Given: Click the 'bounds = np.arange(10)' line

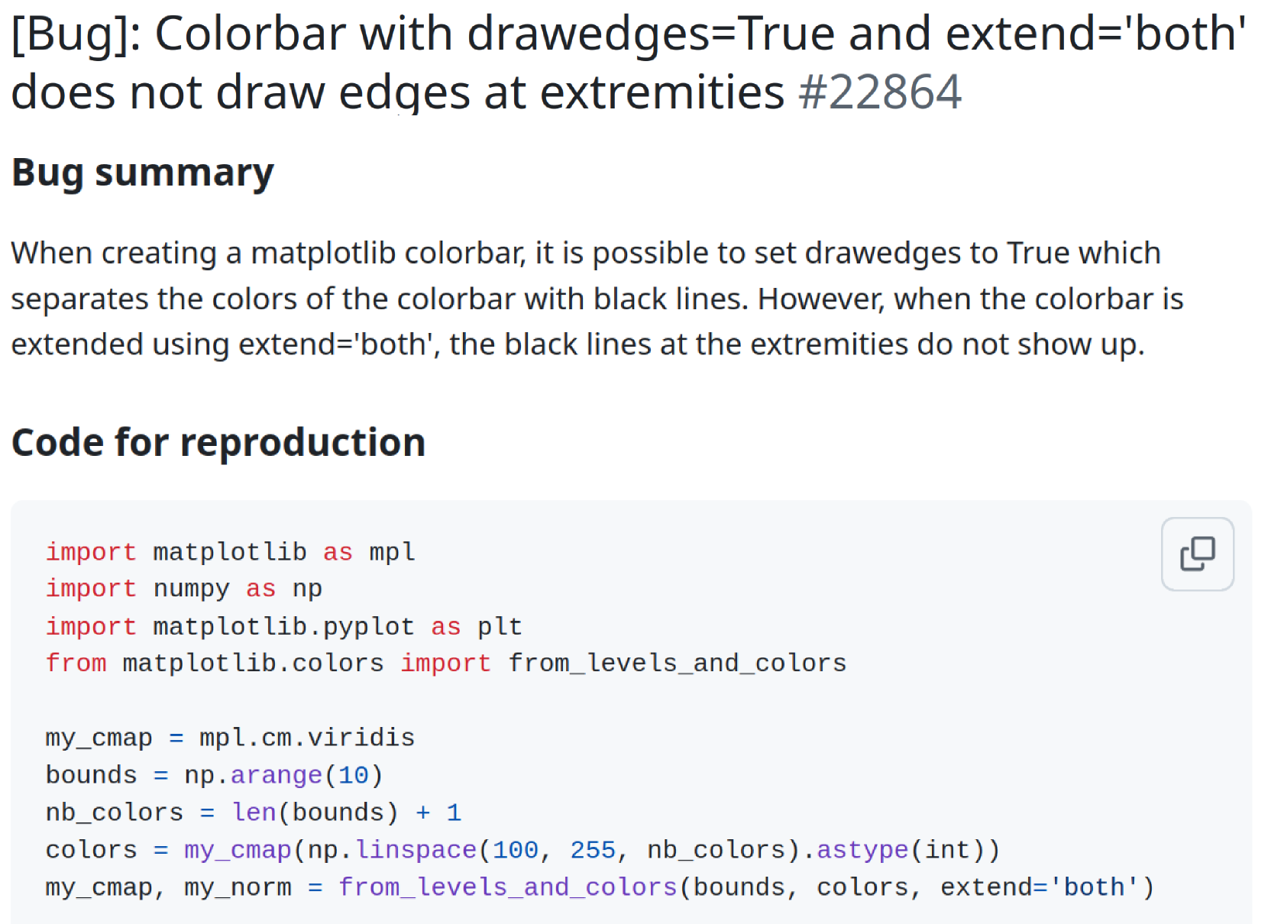Looking at the screenshot, I should 214,775.
